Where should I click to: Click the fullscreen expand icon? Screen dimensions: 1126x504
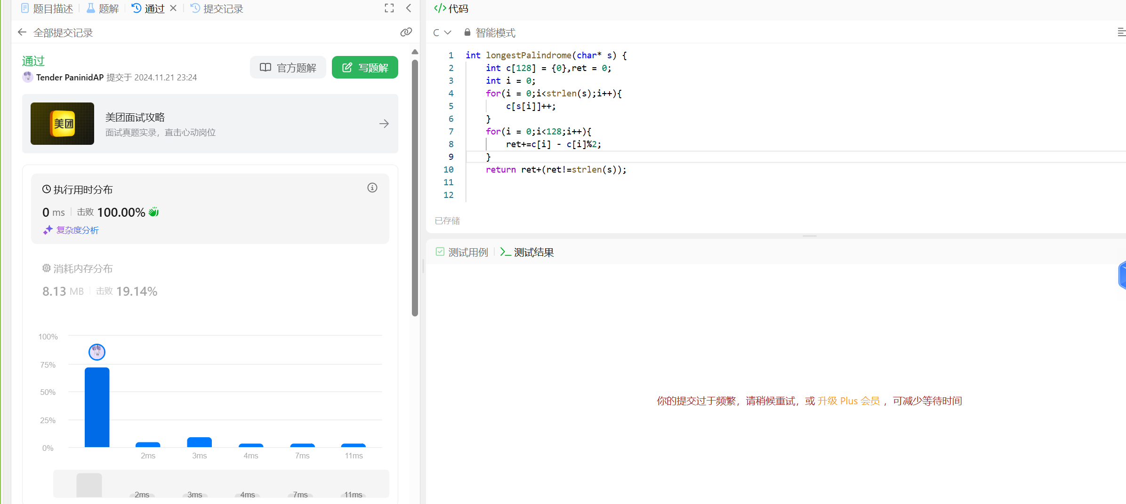tap(389, 8)
